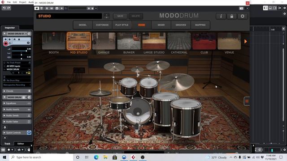Screen dimensions: 287x161
Task: Click edit instrument icon beside MODO DRUM 01
Action: 29,34
